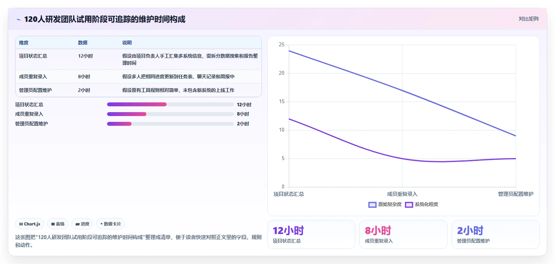Click the main title 120人研发团队试用阶段
The image size is (555, 264).
105,19
